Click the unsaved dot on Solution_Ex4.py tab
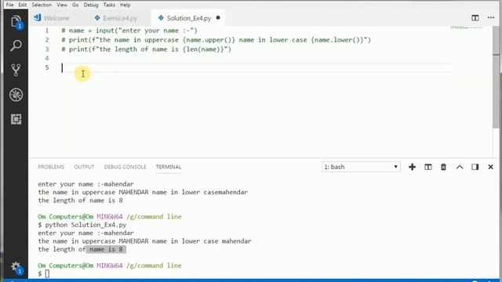 pyautogui.click(x=218, y=18)
